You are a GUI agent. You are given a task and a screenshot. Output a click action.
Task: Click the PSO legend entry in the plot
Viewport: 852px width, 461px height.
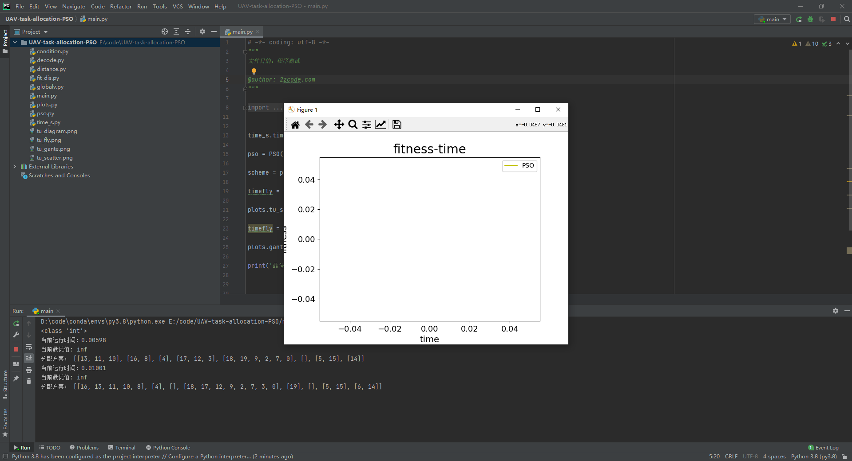click(x=519, y=165)
